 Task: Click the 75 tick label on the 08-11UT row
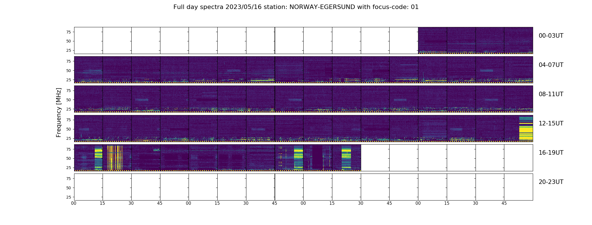pos(69,91)
